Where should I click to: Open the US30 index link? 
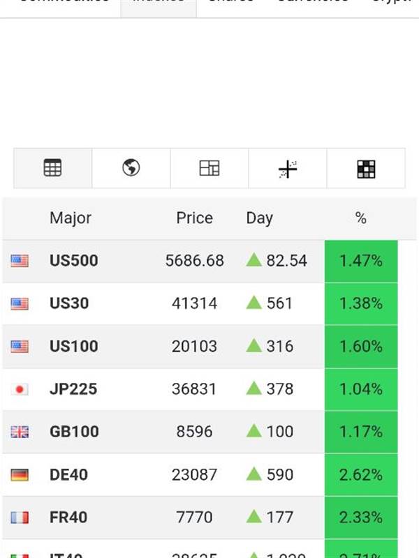point(69,303)
